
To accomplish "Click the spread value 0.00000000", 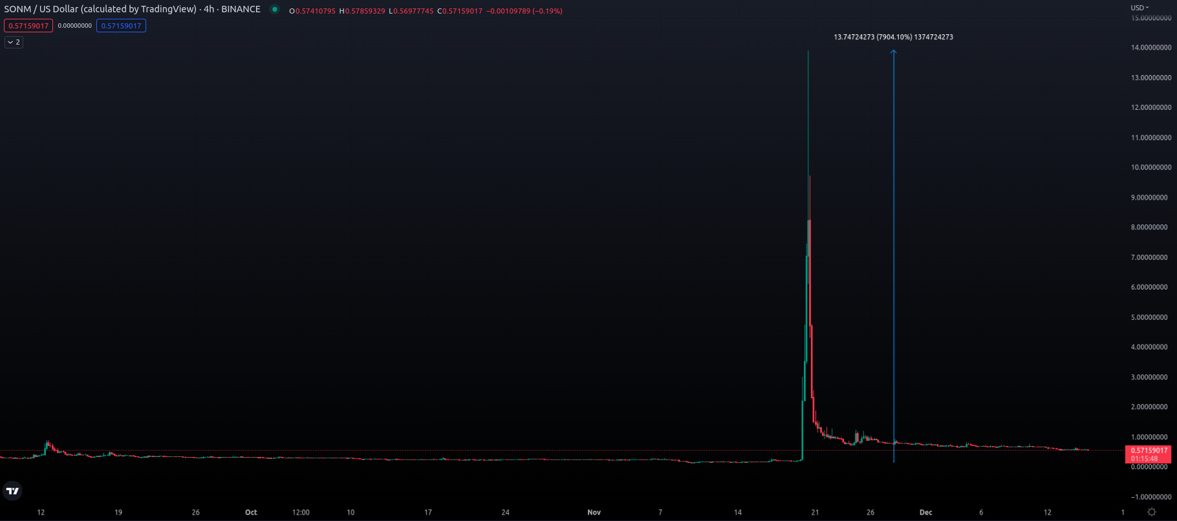I will pos(75,26).
